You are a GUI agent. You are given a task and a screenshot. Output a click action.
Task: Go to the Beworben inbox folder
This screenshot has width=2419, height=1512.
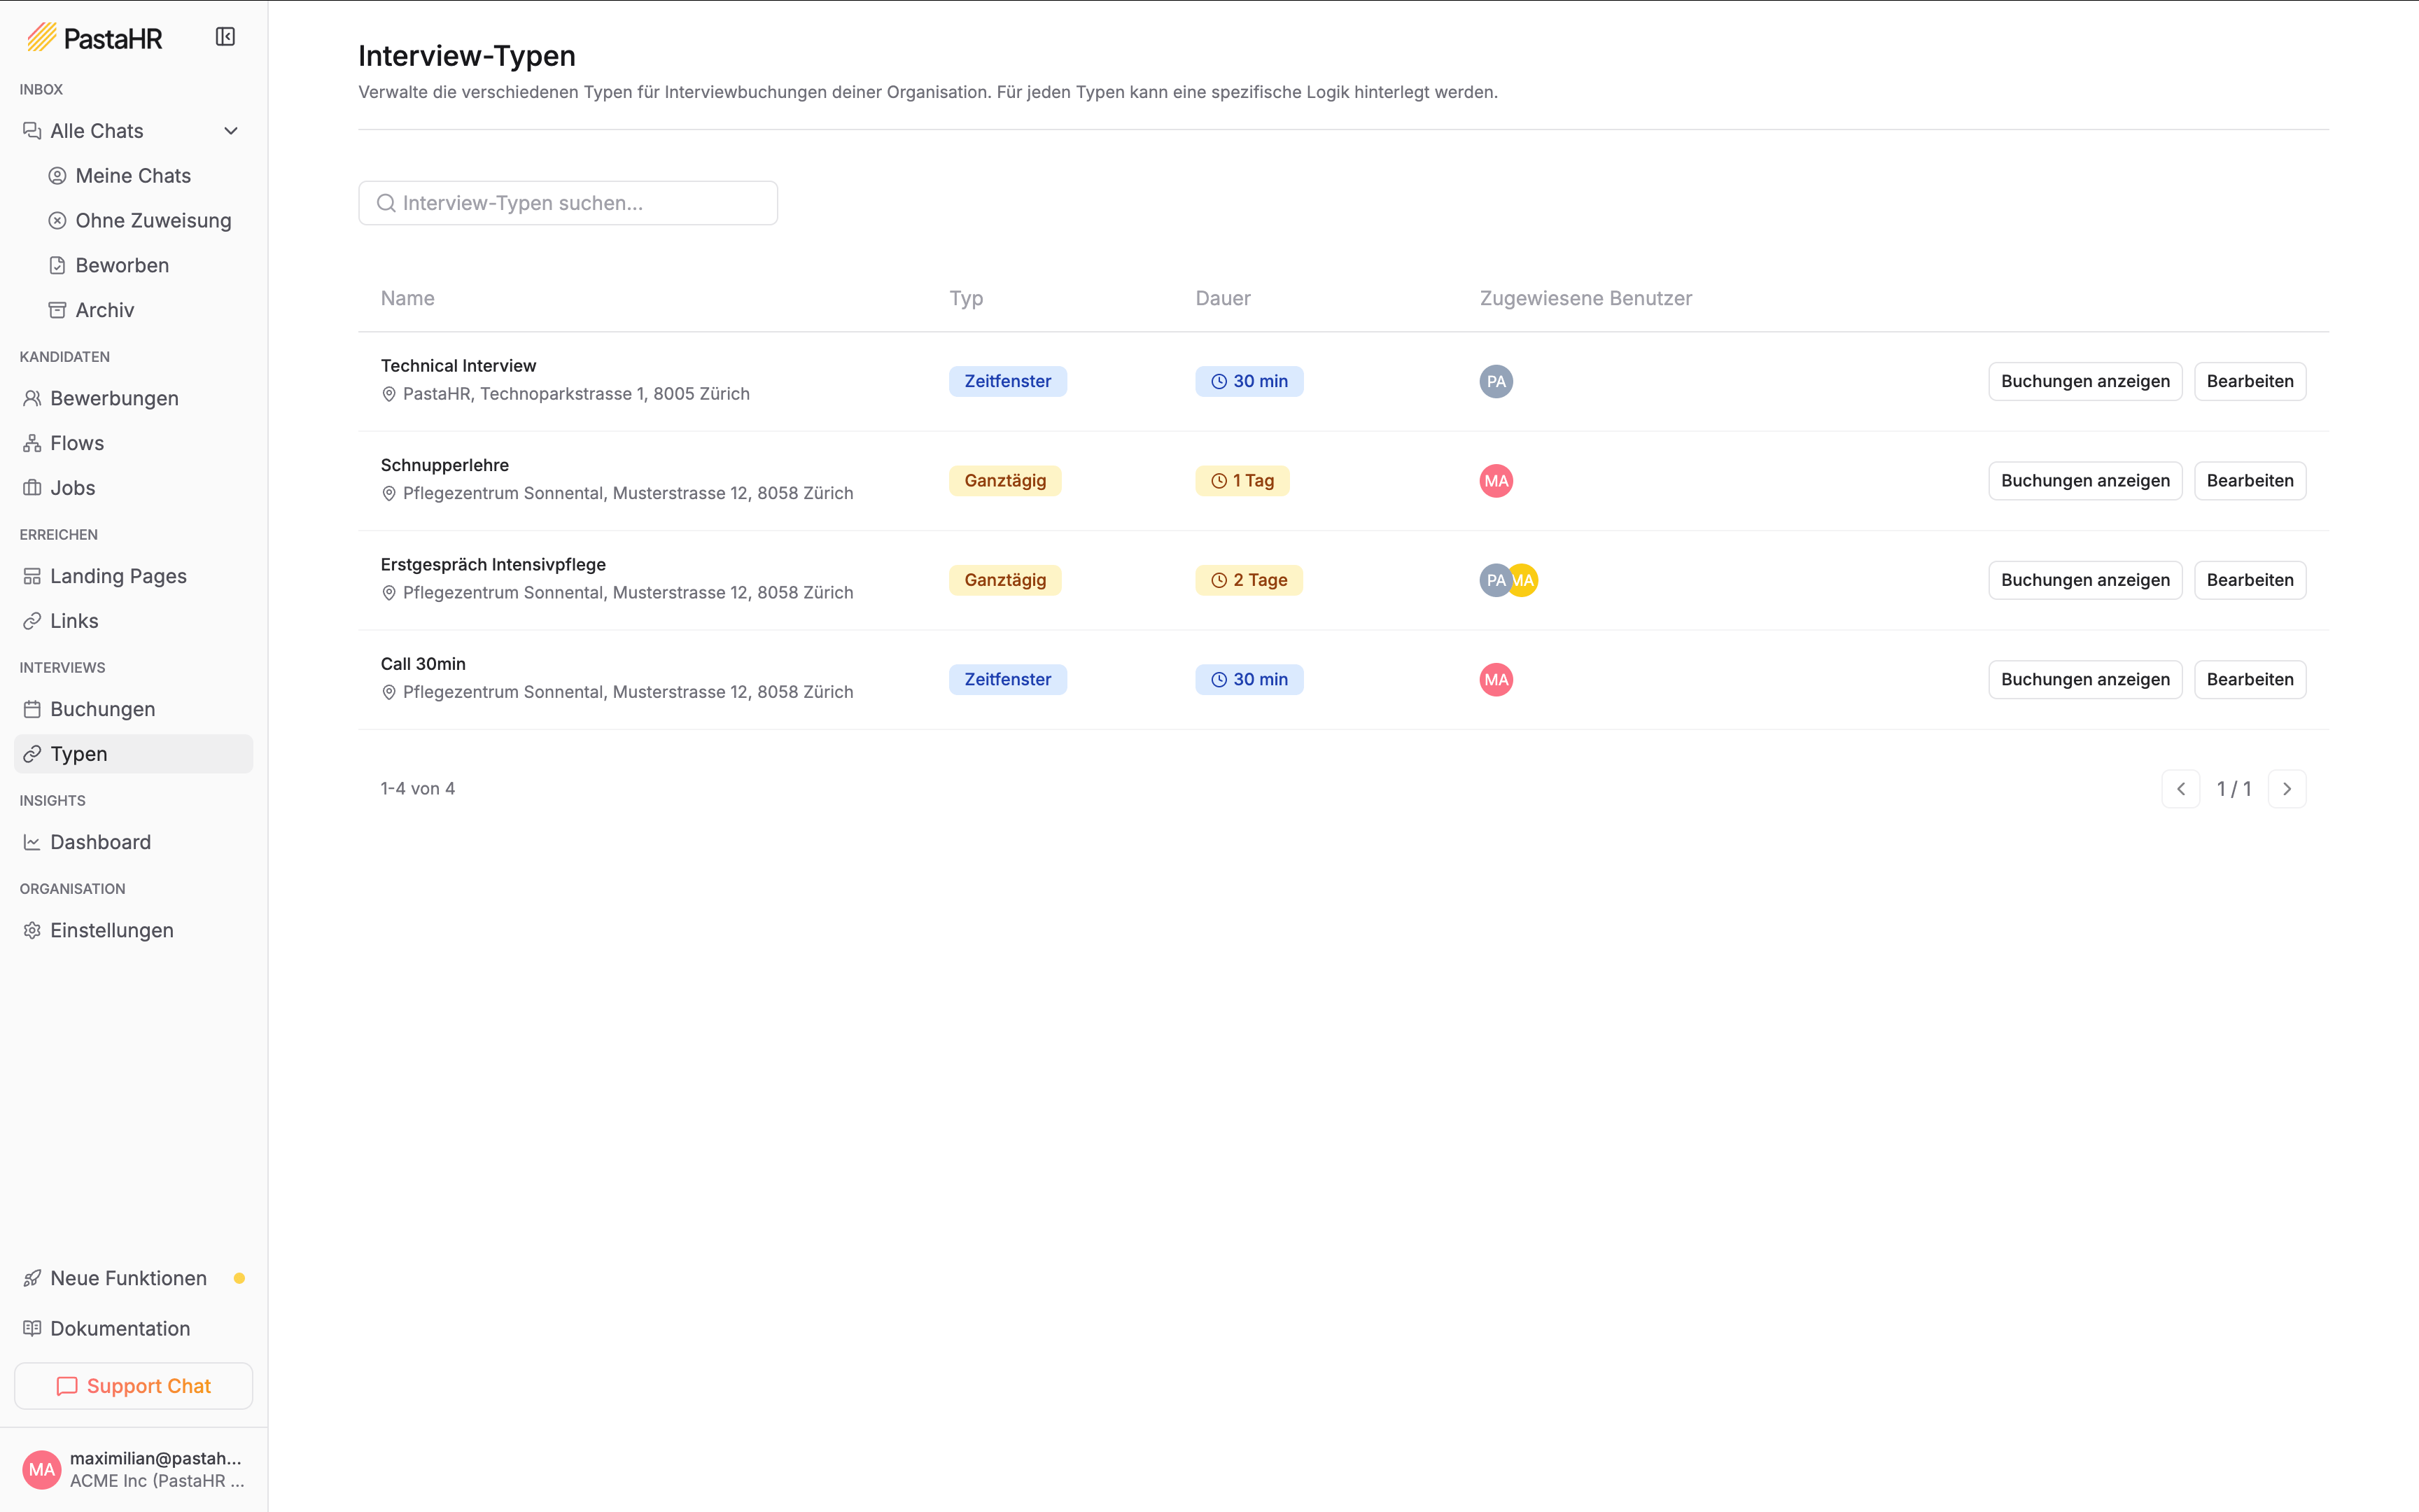(x=122, y=265)
